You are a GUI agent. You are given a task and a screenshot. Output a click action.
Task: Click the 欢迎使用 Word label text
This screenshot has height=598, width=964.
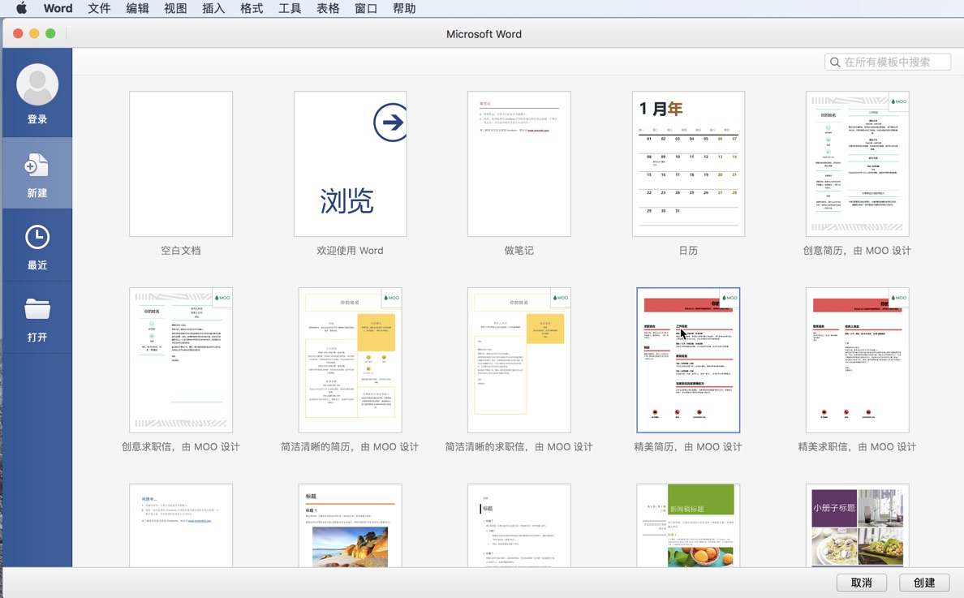[350, 251]
